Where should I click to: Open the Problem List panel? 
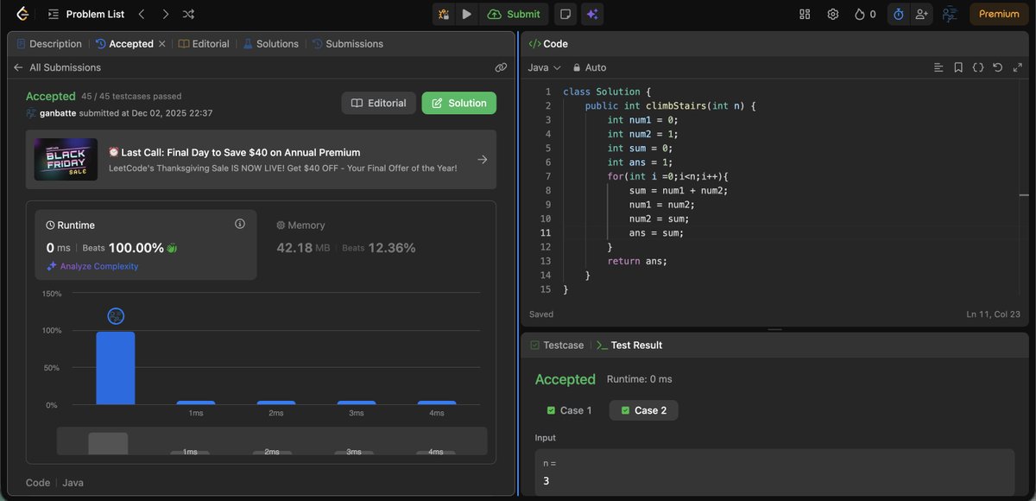[85, 14]
